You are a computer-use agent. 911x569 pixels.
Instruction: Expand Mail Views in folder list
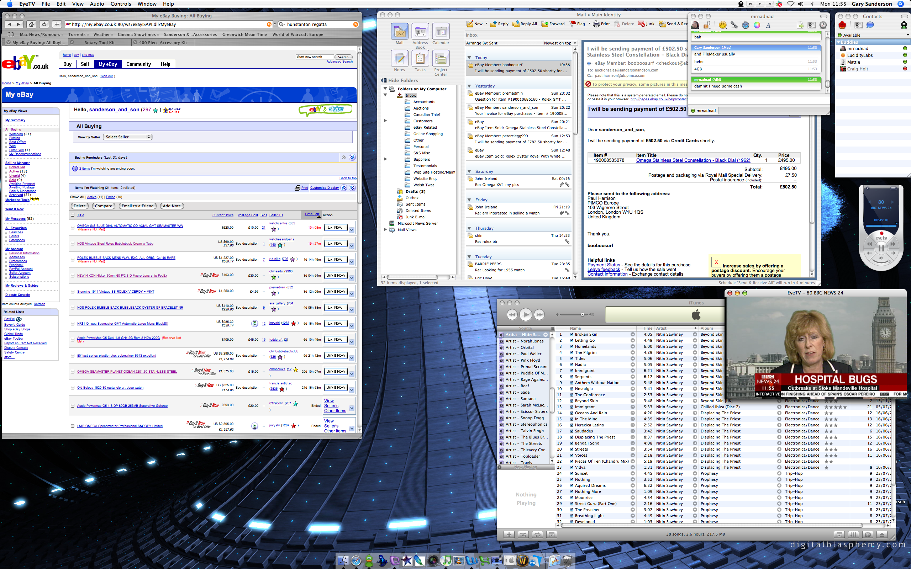click(x=385, y=230)
